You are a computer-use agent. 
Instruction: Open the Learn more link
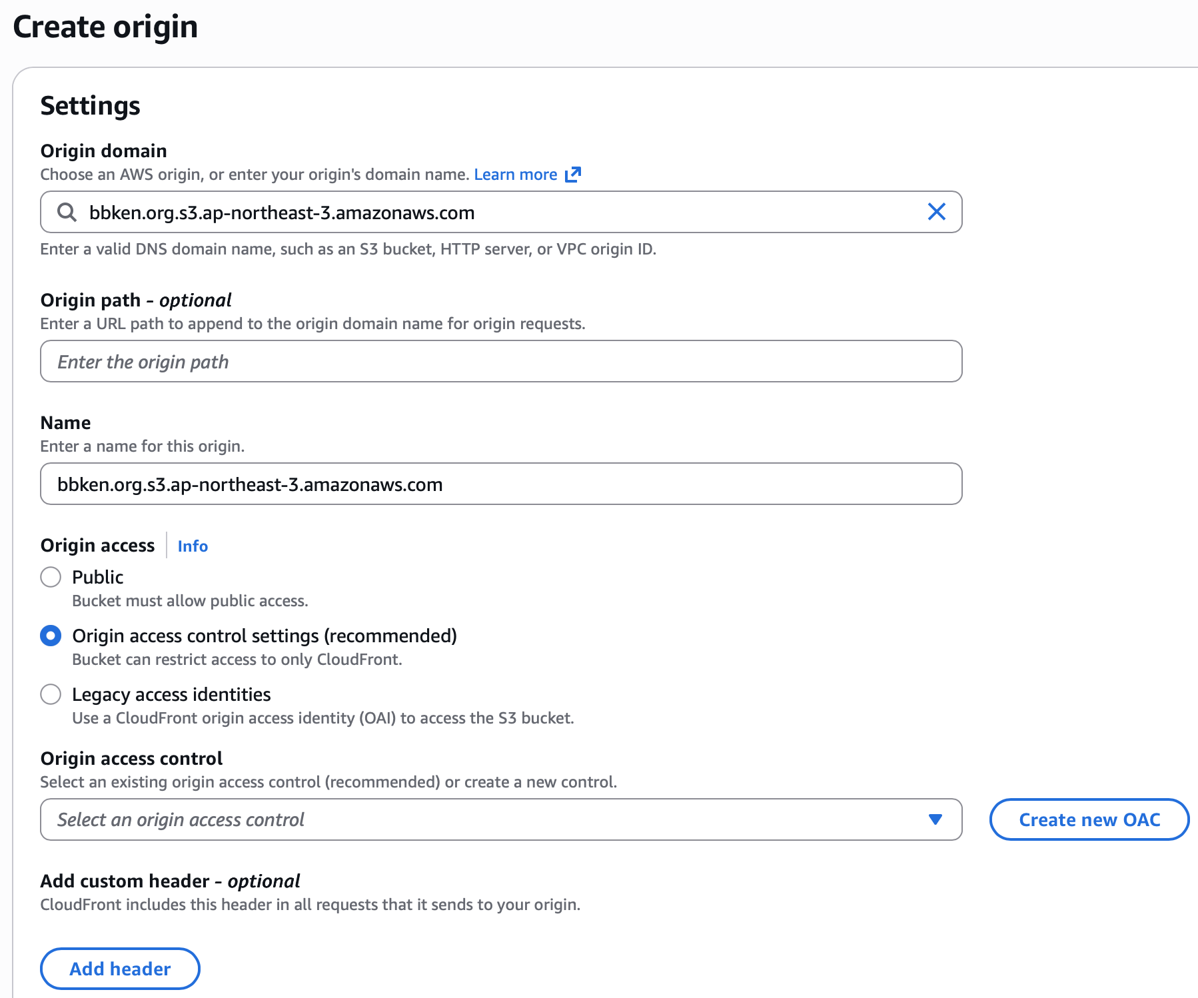pos(515,175)
